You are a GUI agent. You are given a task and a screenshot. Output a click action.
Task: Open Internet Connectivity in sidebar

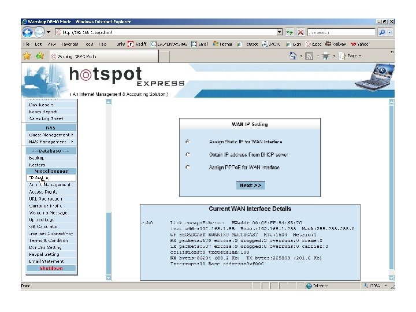pyautogui.click(x=51, y=233)
